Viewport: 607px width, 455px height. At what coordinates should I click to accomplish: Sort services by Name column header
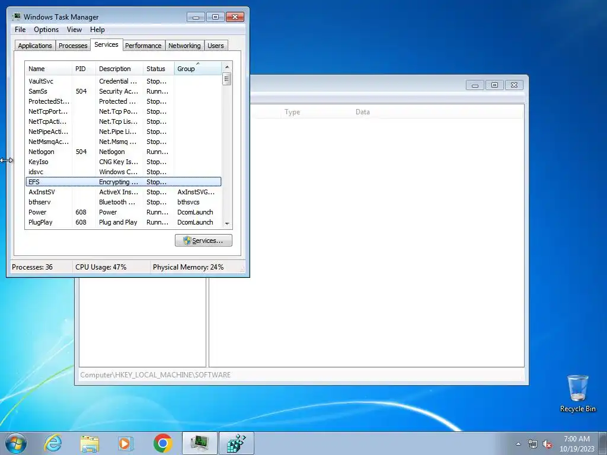tap(49, 69)
